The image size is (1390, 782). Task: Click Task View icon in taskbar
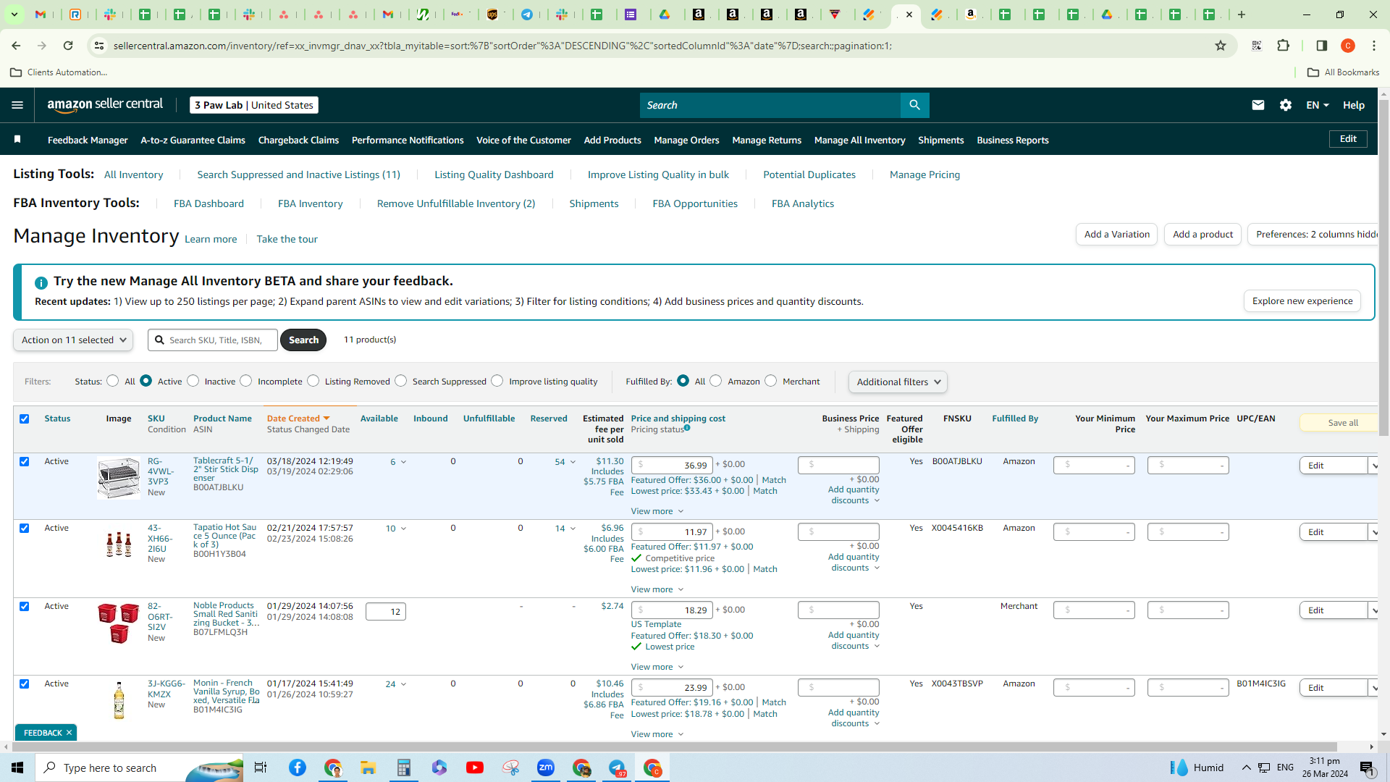261,768
